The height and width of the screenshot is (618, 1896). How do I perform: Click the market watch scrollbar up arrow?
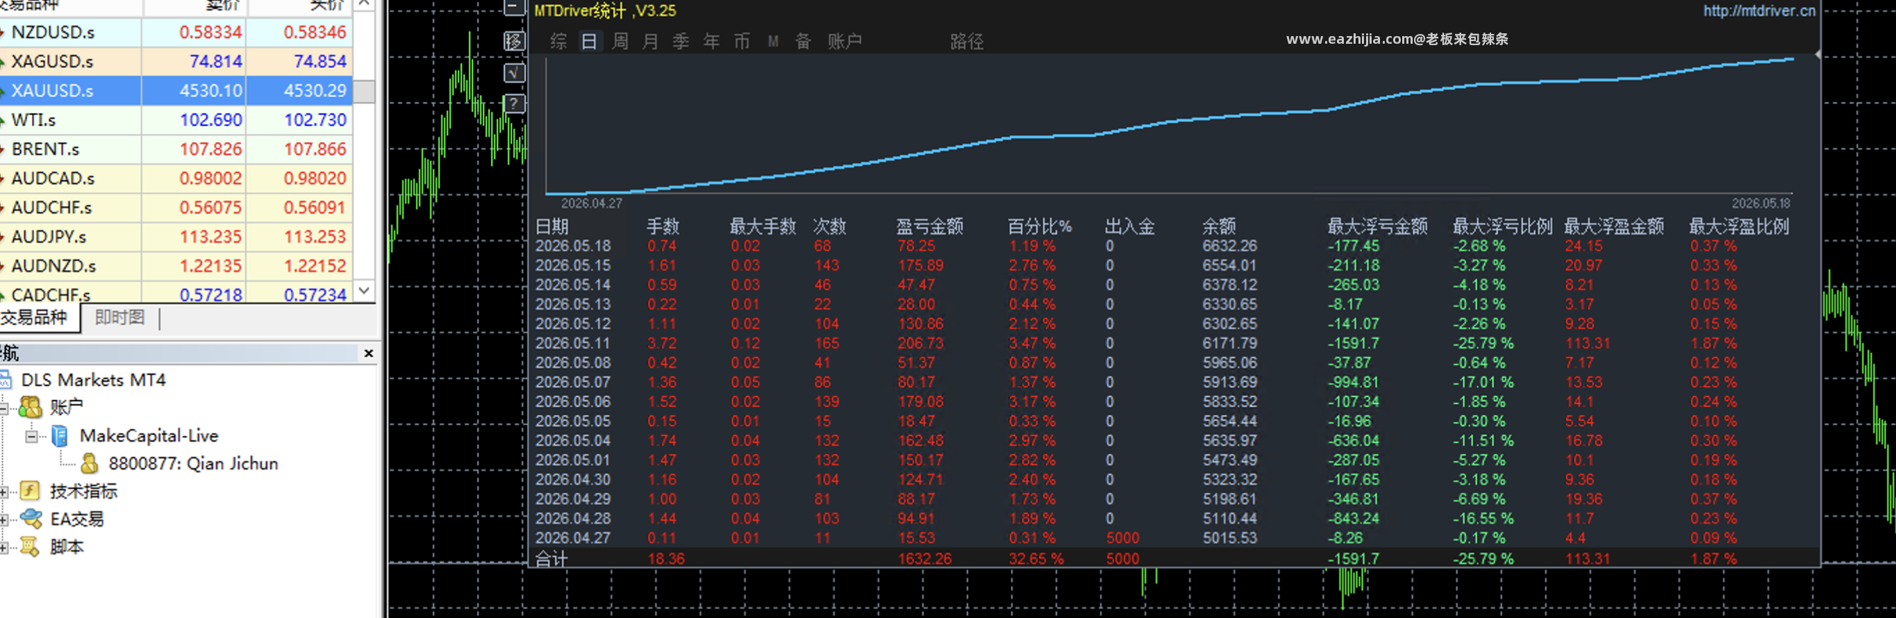coord(365,4)
